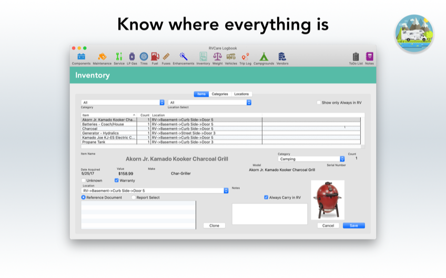Screen dimensions: 446x278
Task: Switch to the Locations tab
Action: pyautogui.click(x=241, y=94)
